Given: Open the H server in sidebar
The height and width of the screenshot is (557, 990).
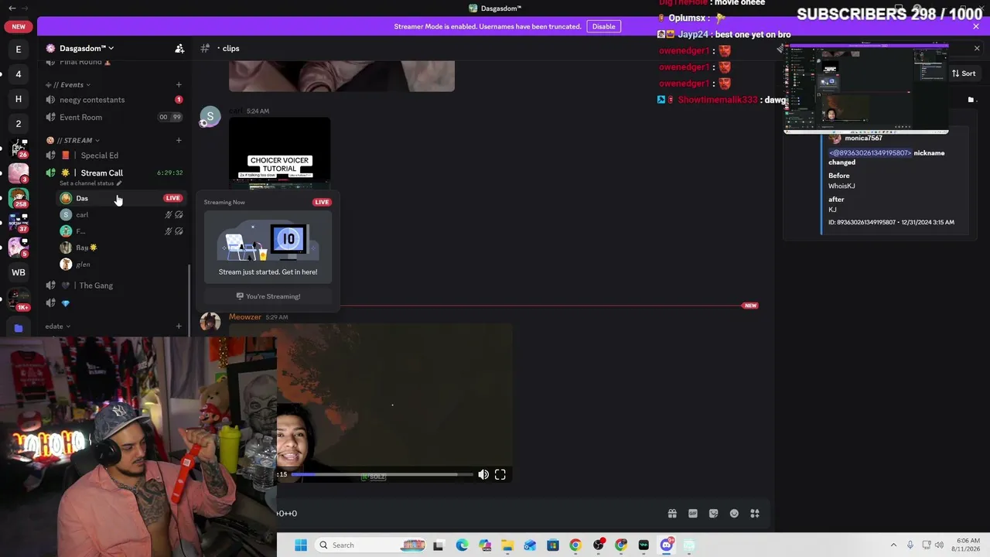Looking at the screenshot, I should 19,99.
